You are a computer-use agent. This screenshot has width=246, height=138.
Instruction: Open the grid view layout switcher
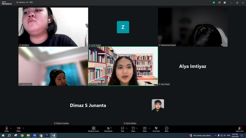pyautogui.click(x=224, y=3)
